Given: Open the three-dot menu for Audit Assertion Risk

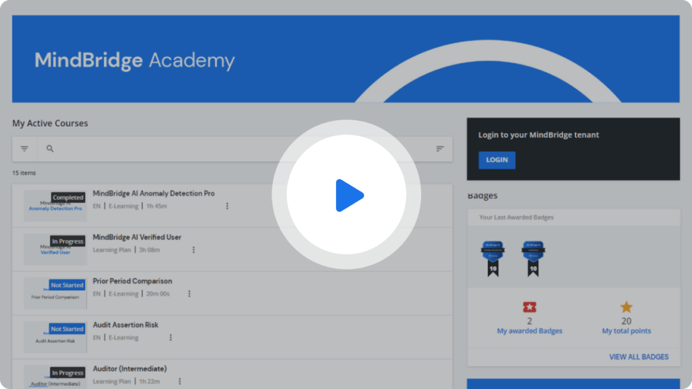Looking at the screenshot, I should pos(170,337).
